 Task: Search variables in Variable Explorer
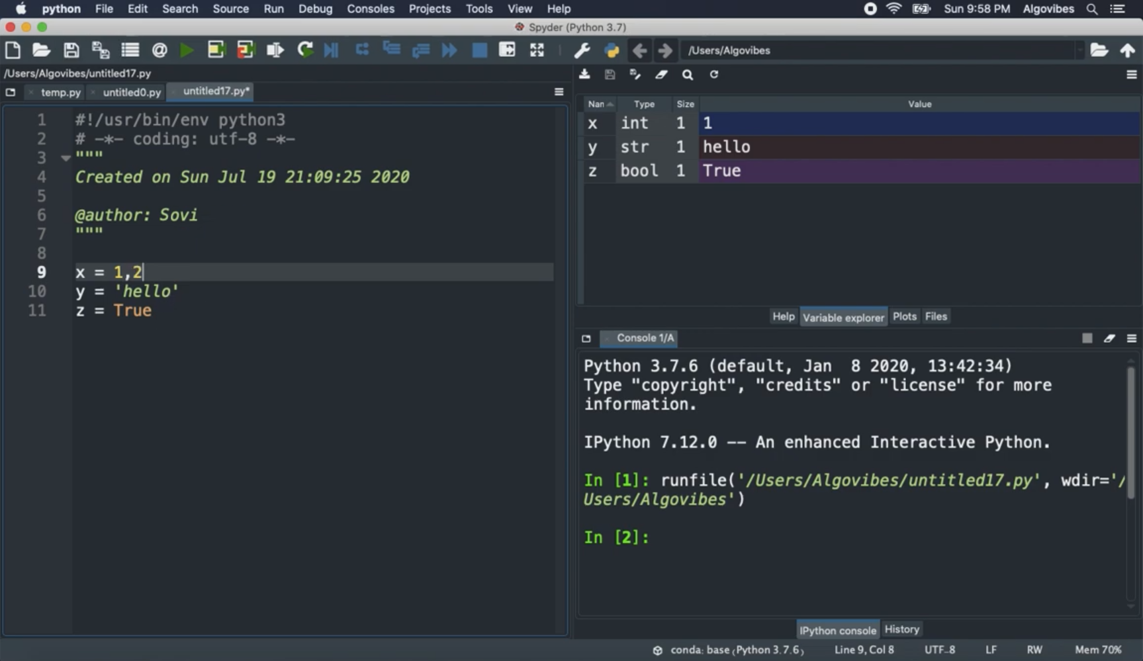pos(687,75)
